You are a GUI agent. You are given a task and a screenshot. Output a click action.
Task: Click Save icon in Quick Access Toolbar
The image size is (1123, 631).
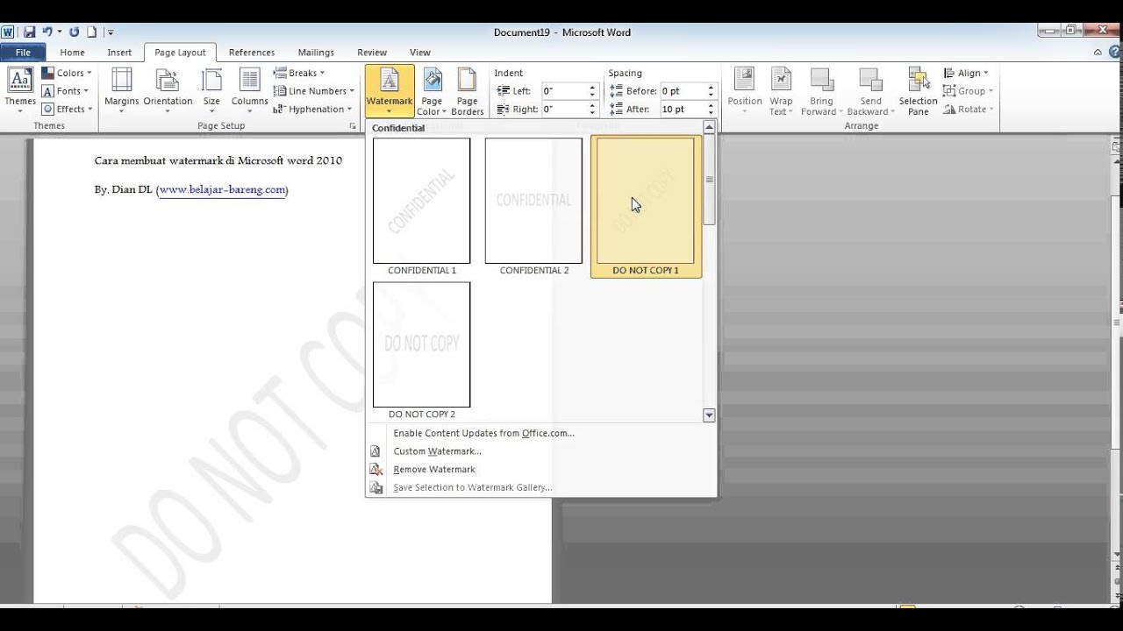pyautogui.click(x=29, y=32)
